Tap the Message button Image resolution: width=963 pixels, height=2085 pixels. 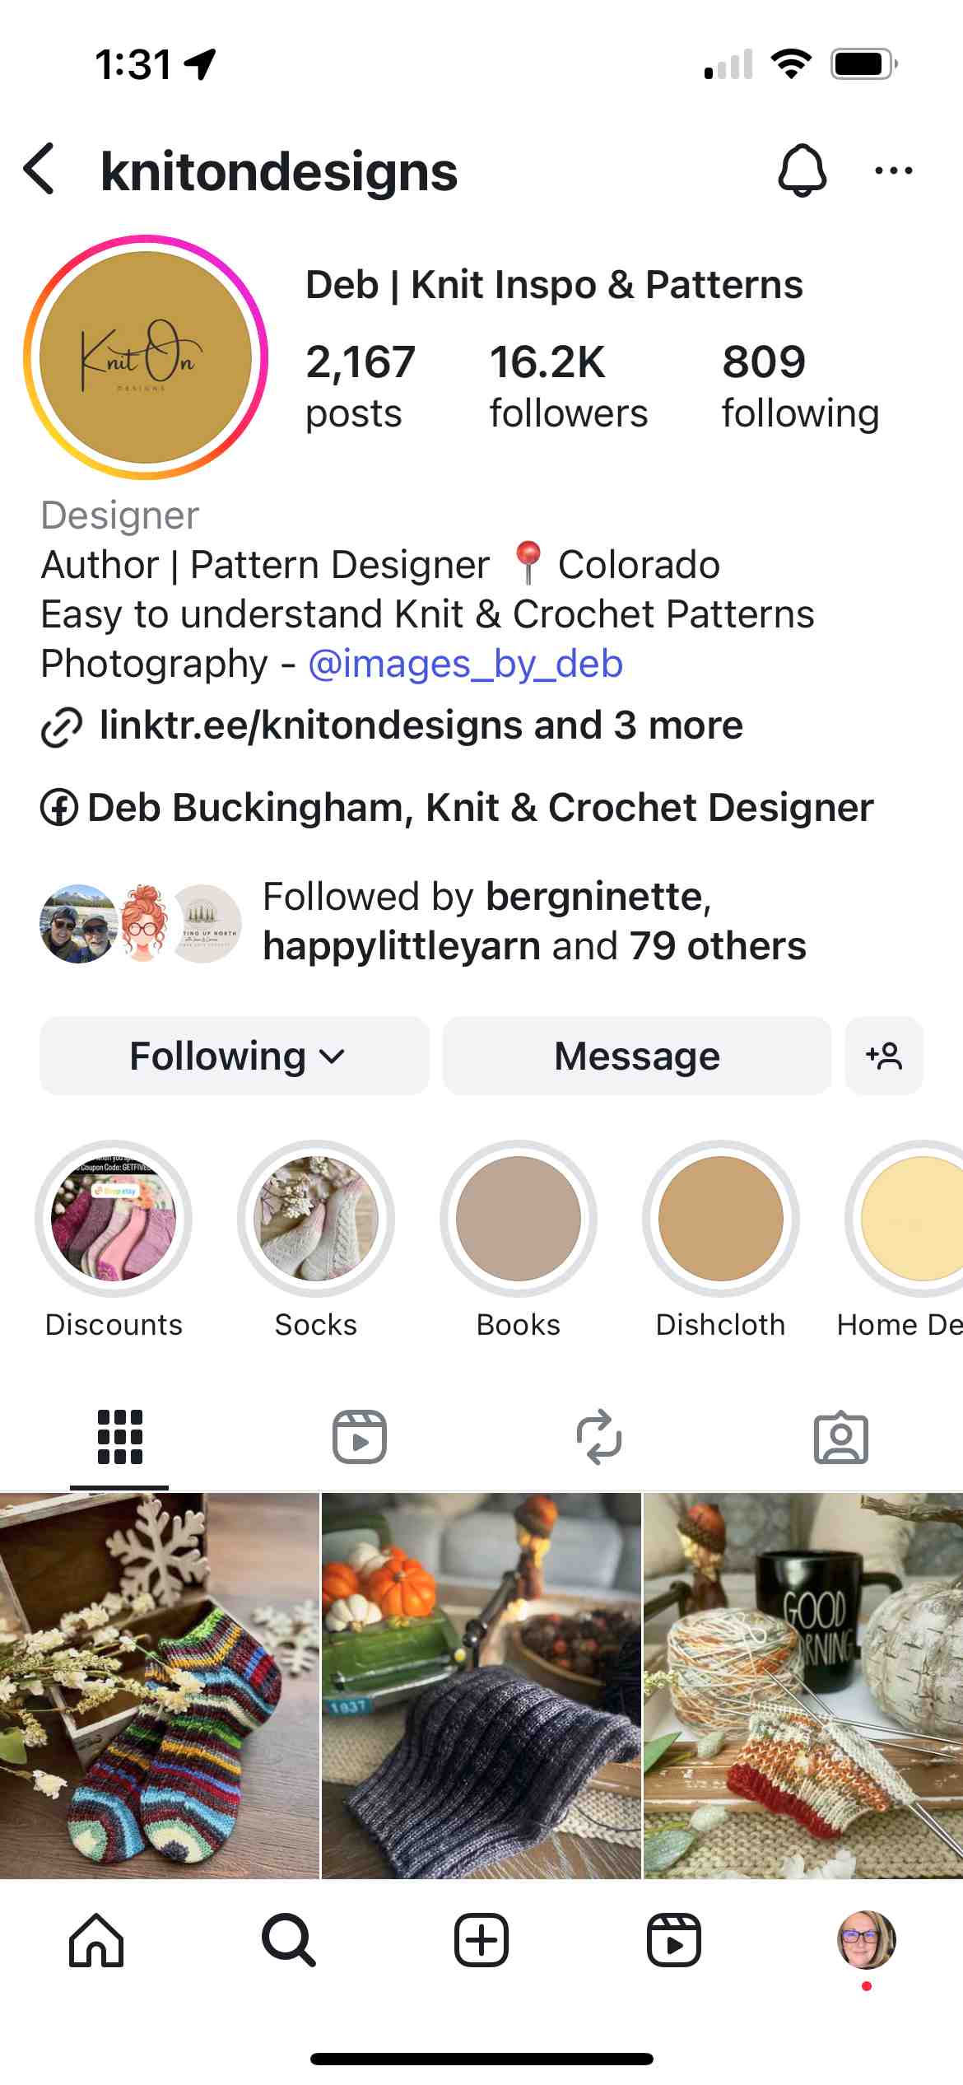(x=637, y=1056)
